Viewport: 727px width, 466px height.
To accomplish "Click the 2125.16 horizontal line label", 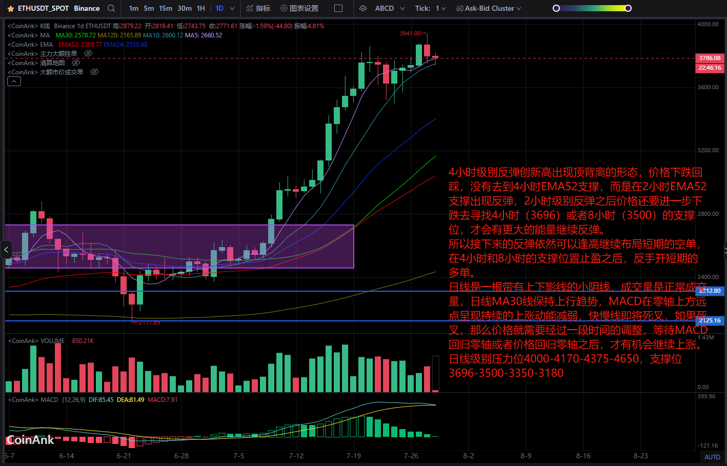I will (x=710, y=320).
